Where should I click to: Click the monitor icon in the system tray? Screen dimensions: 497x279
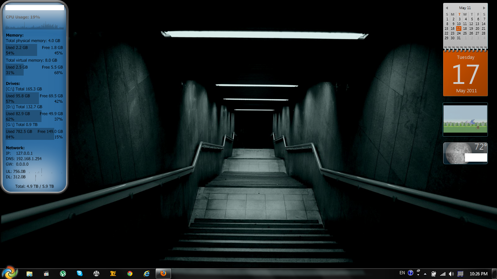[x=460, y=274]
